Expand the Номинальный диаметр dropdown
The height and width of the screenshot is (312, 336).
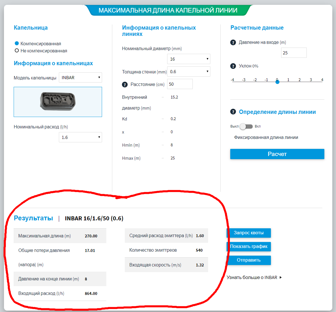[x=189, y=59]
